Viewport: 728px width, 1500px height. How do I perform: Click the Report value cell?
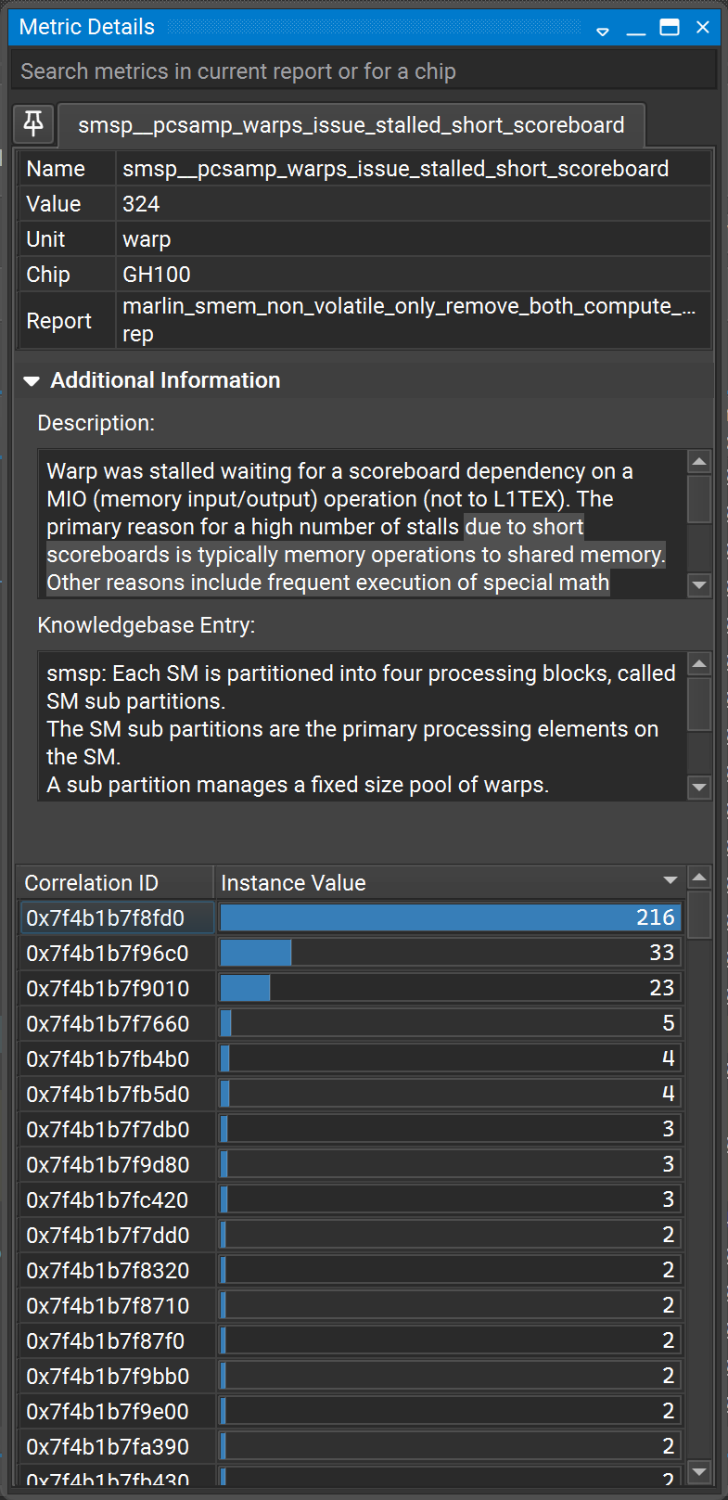413,320
